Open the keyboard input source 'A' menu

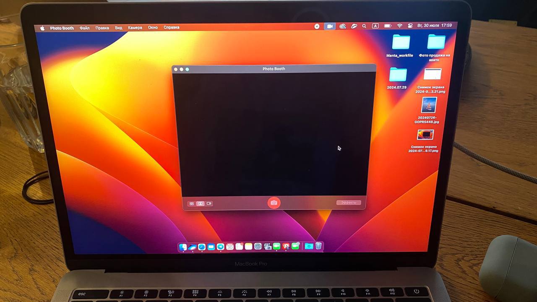point(375,26)
